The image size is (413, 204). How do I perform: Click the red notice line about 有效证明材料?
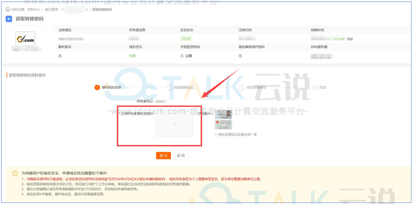coord(142,179)
